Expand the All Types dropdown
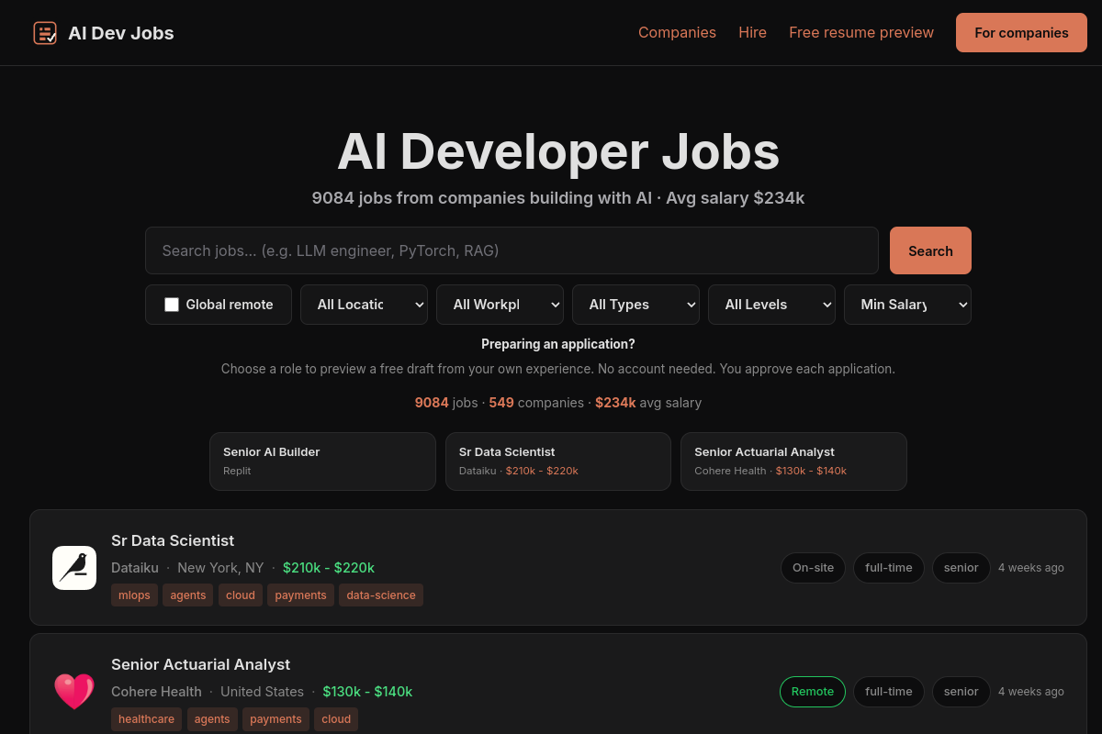This screenshot has height=734, width=1102. (635, 305)
